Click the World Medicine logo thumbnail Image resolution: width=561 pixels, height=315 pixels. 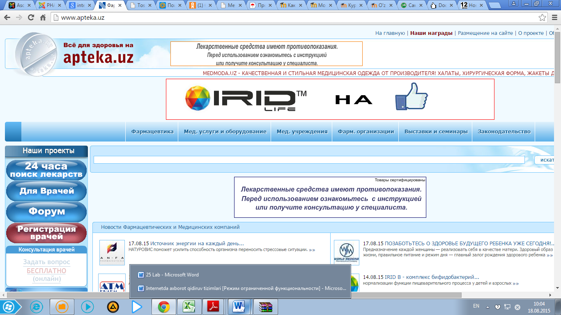(x=347, y=253)
